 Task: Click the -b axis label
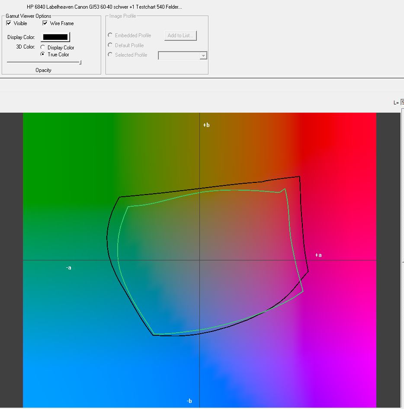(189, 401)
